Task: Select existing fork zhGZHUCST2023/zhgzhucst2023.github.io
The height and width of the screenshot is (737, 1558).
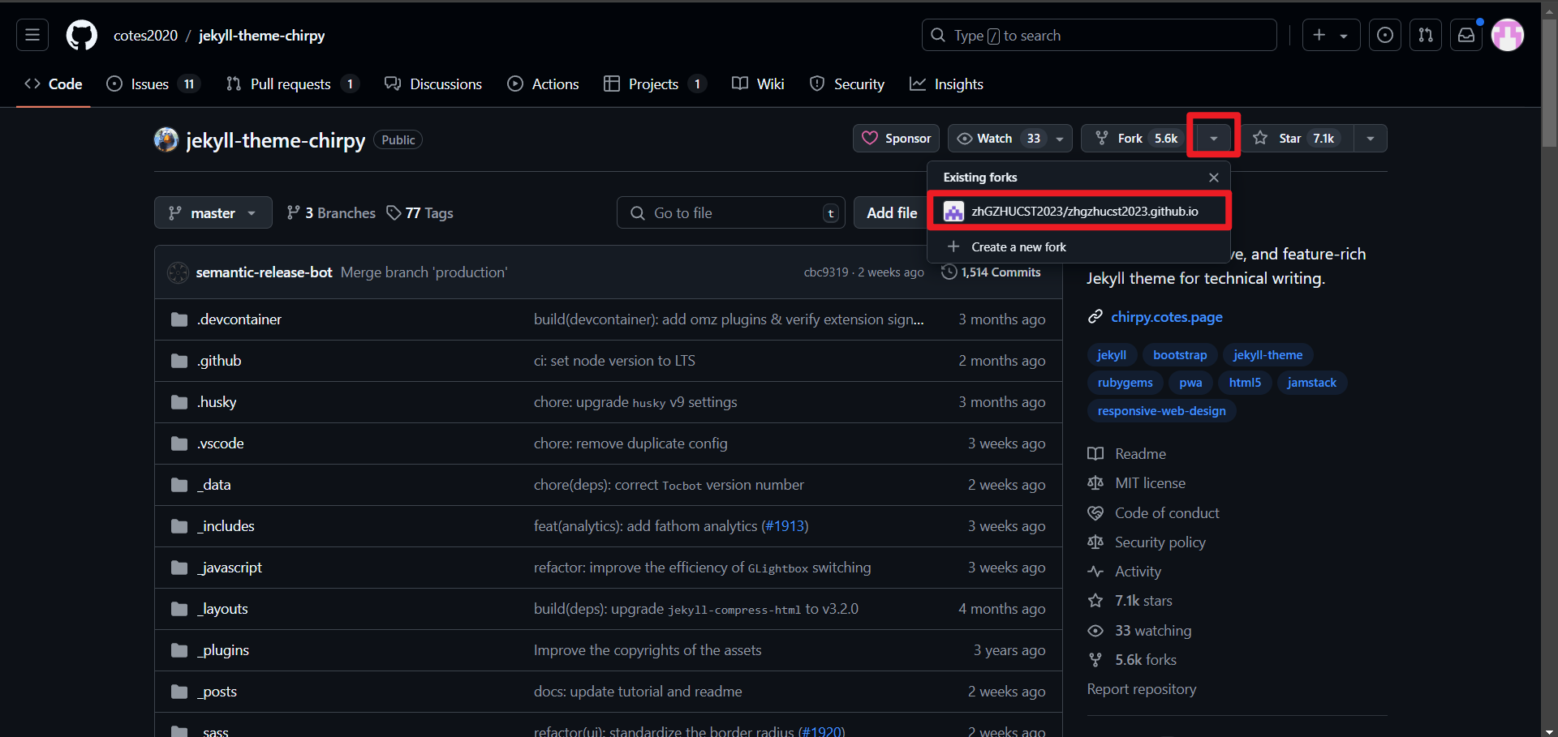Action: tap(1079, 212)
